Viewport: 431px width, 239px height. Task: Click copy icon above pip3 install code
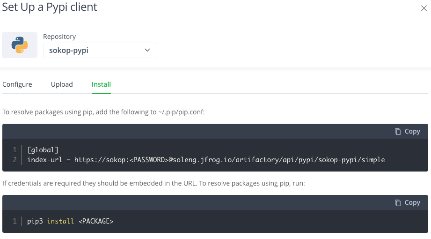click(397, 203)
